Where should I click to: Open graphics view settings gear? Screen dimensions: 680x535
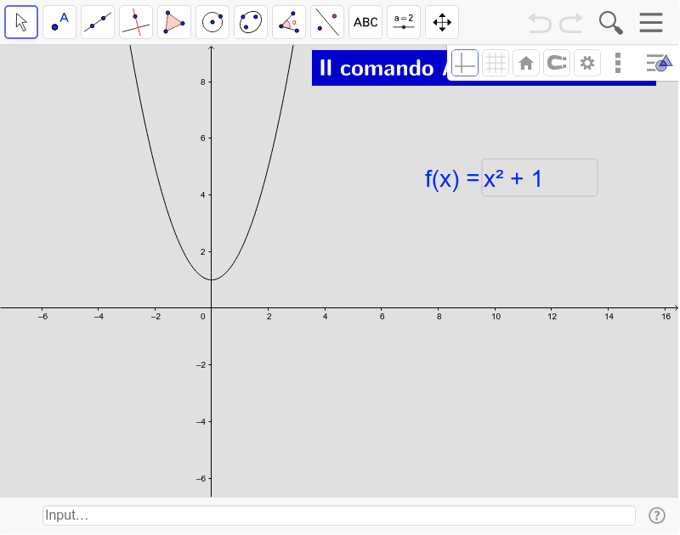click(587, 63)
